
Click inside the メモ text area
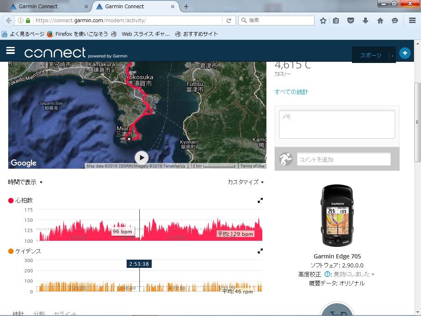337,124
